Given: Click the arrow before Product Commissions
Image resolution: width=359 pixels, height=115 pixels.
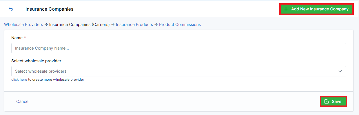Looking at the screenshot, I should 156,24.
